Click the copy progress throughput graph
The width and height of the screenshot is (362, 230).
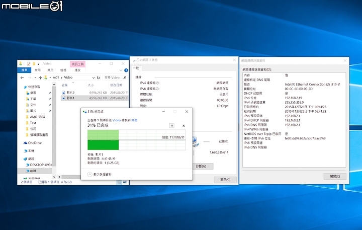pyautogui.click(x=136, y=140)
